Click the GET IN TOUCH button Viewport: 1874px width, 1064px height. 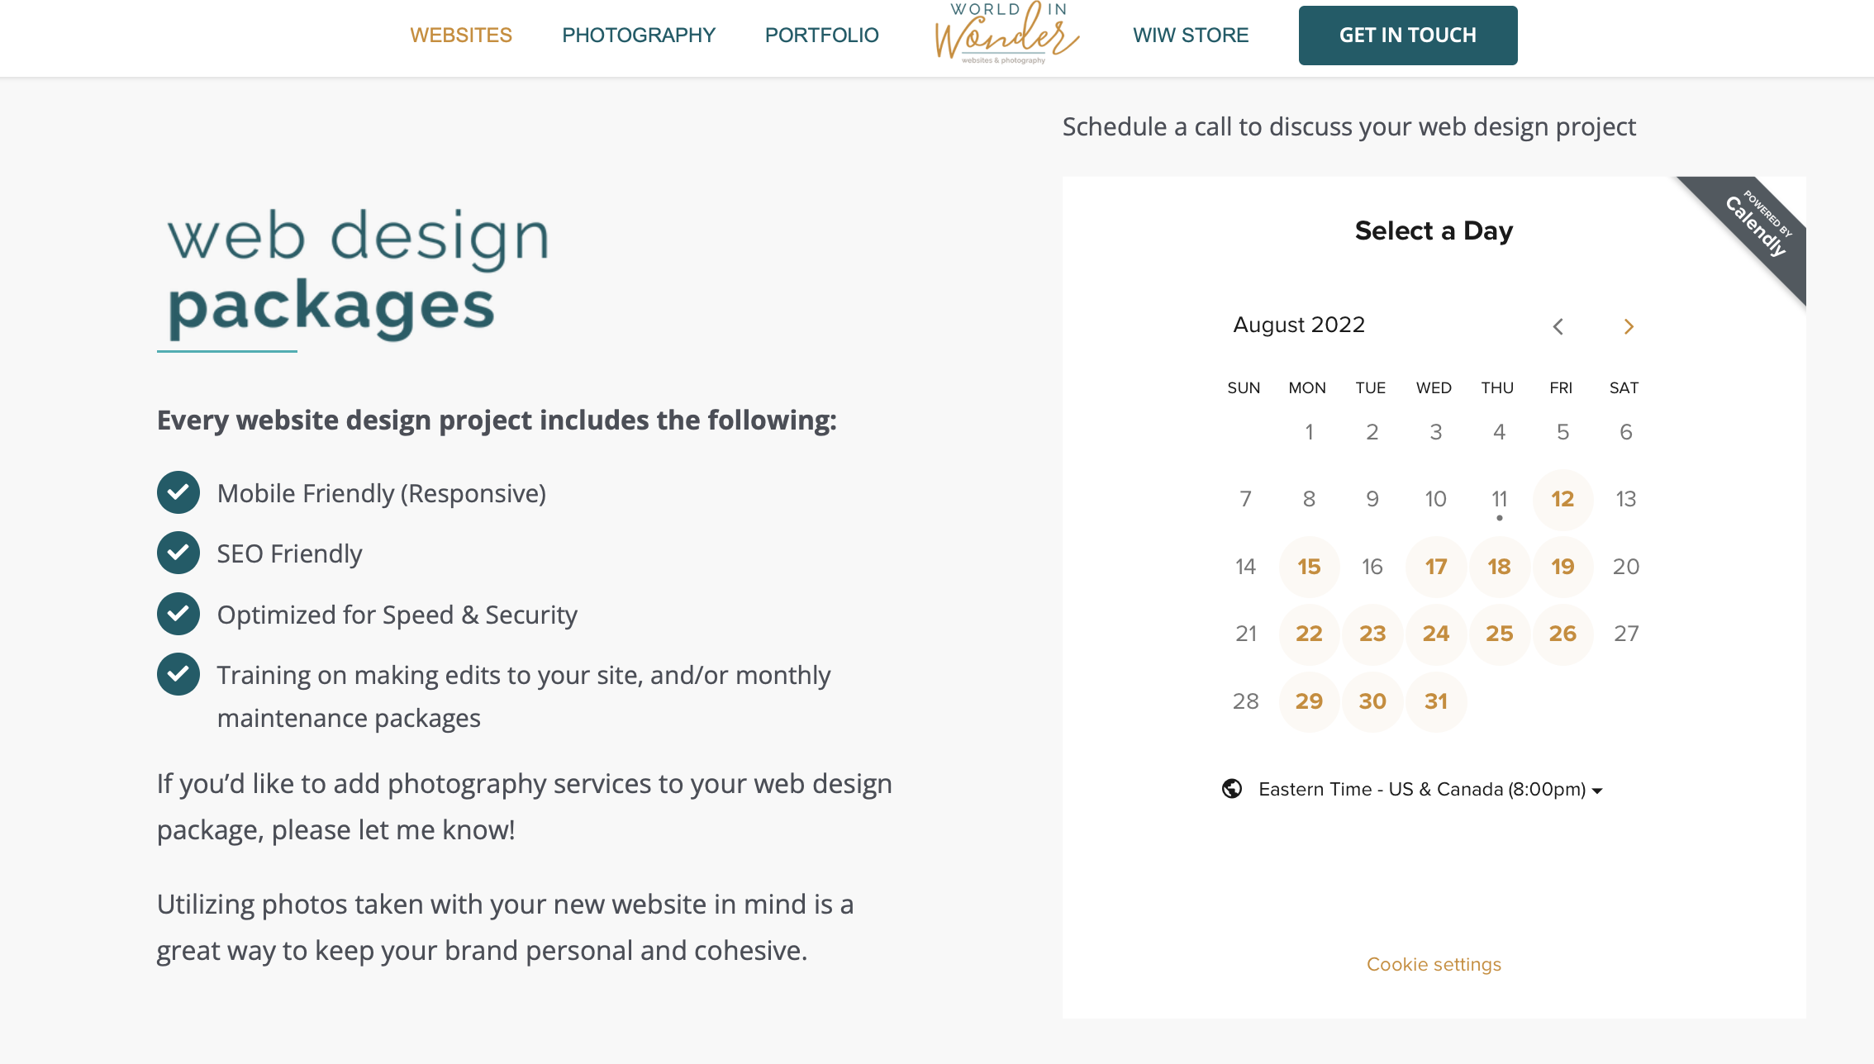[1407, 35]
